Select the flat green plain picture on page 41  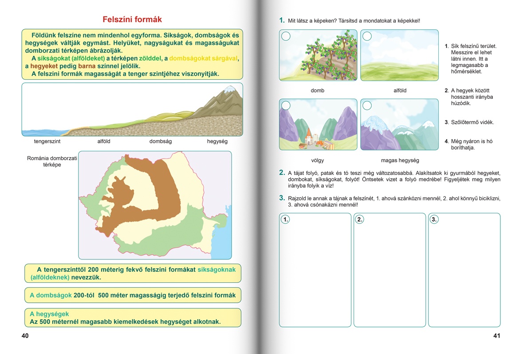click(x=399, y=55)
